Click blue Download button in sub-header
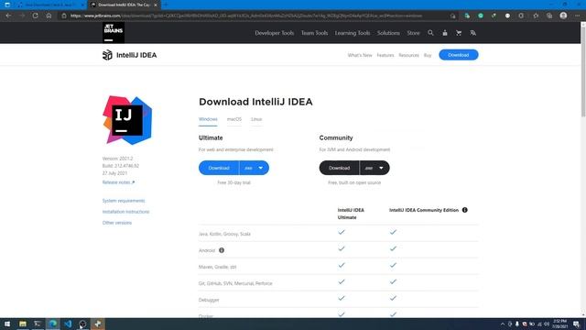The width and height of the screenshot is (586, 330). 459,55
